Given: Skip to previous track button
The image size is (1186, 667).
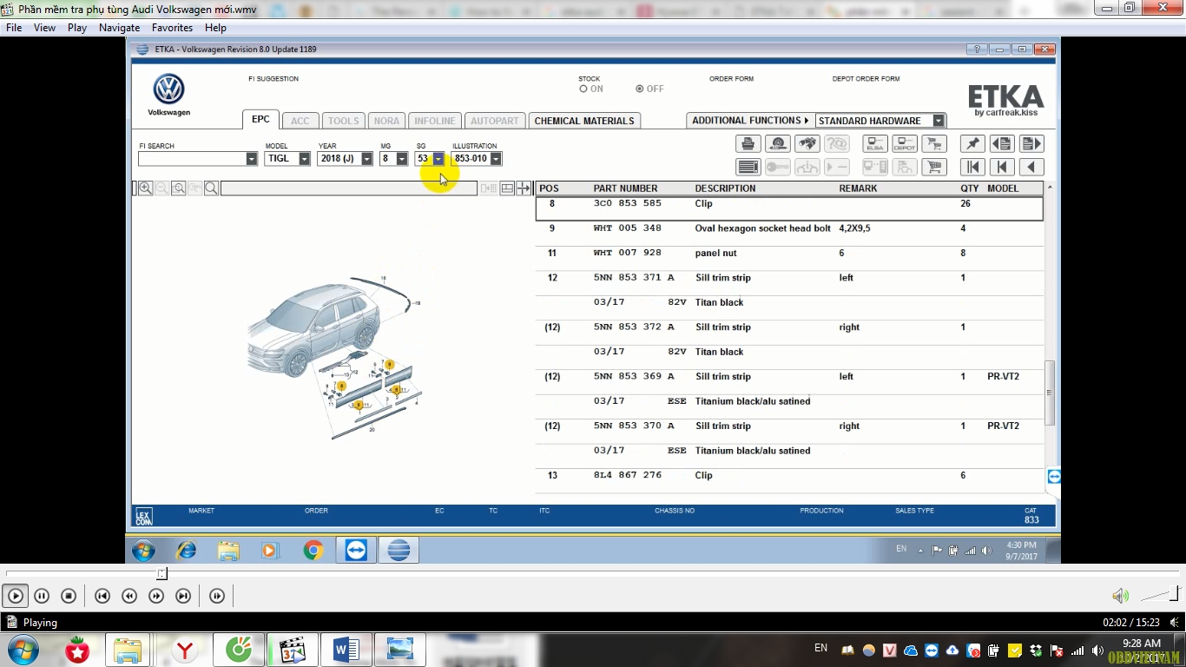Looking at the screenshot, I should click(102, 596).
